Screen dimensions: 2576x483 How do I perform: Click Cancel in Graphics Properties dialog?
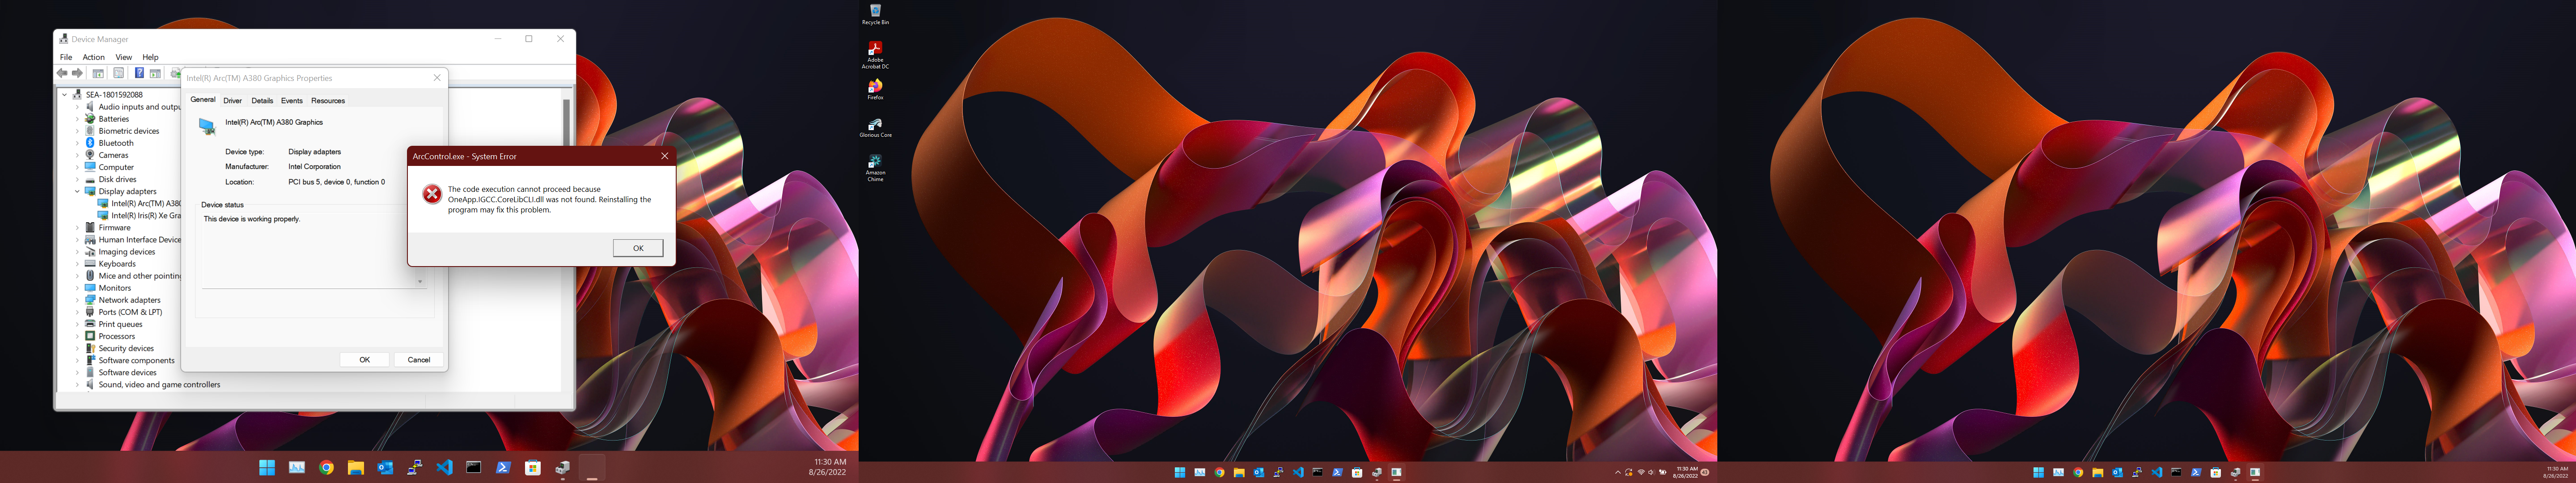418,360
